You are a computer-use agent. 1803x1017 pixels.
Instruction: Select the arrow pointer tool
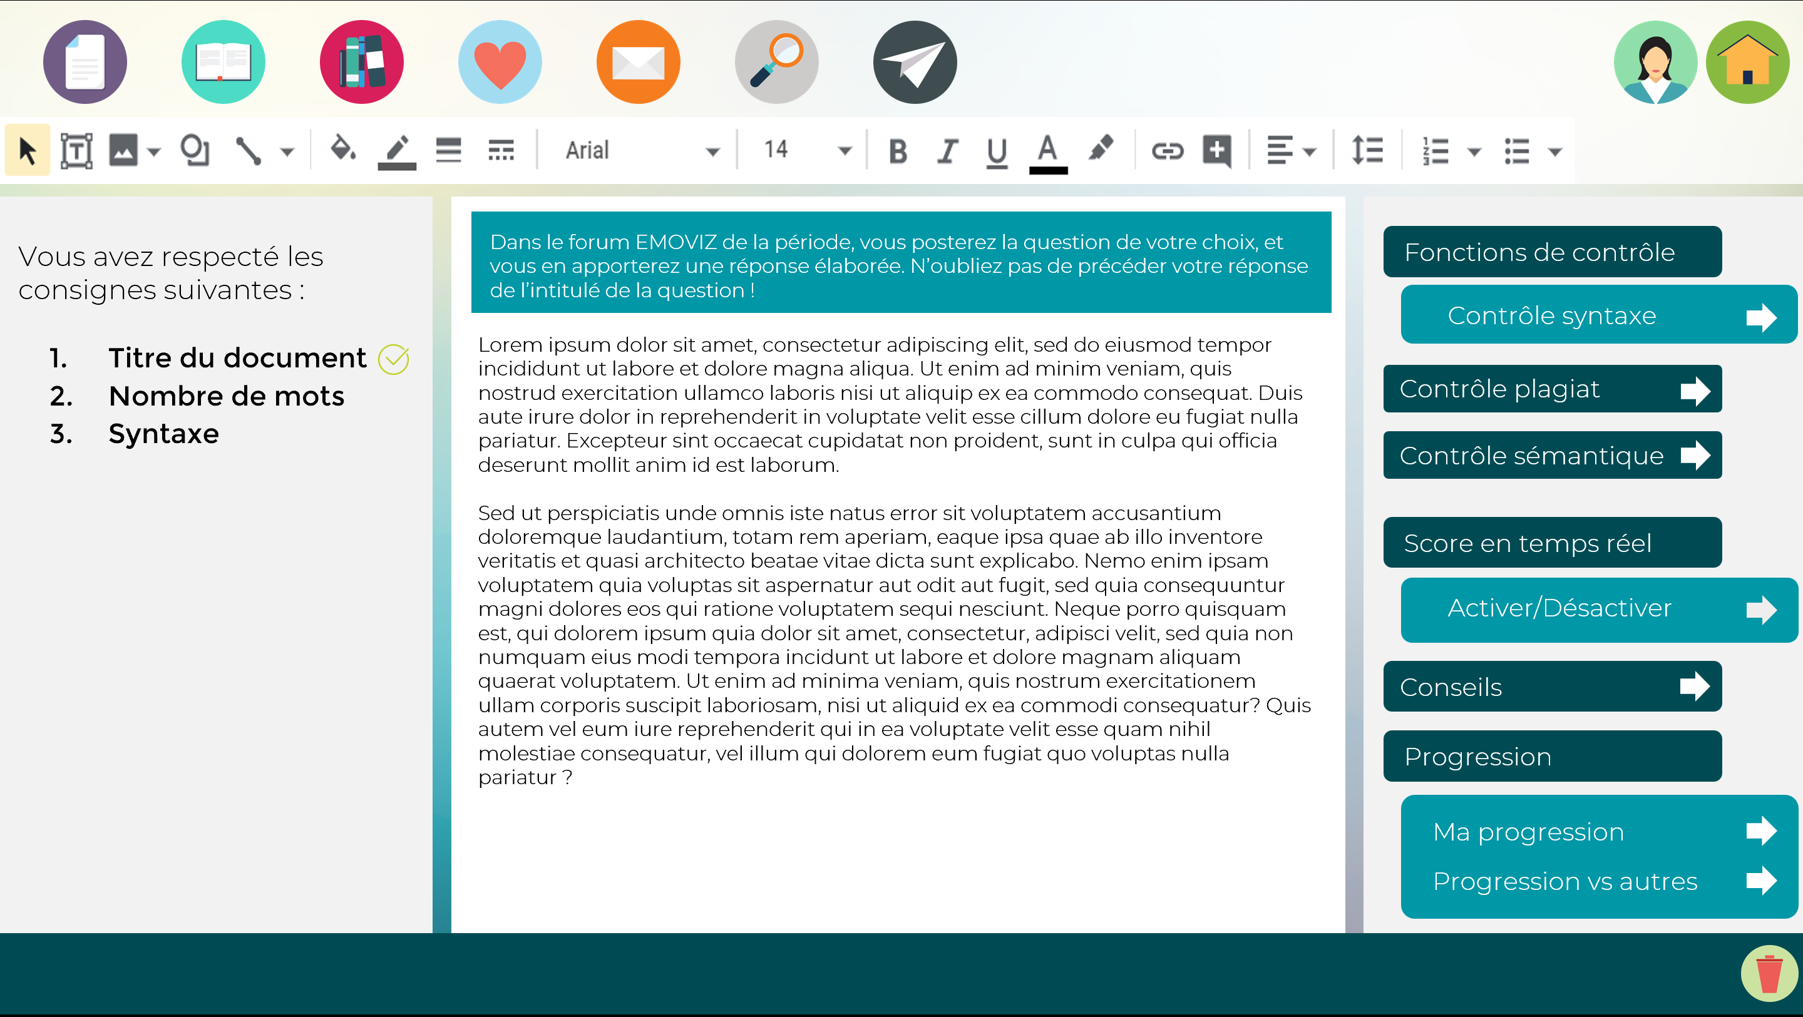[28, 150]
